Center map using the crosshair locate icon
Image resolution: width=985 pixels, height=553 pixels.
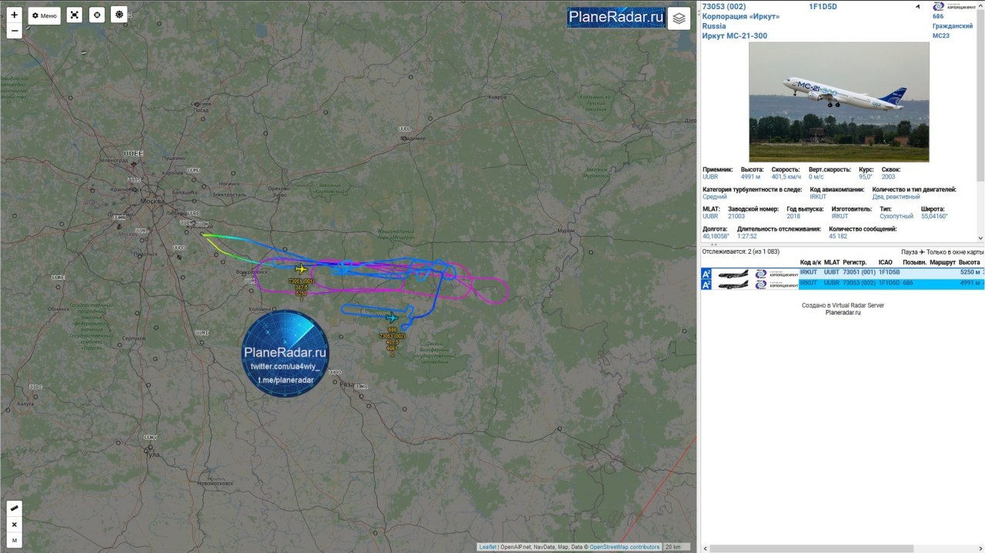[x=96, y=15]
